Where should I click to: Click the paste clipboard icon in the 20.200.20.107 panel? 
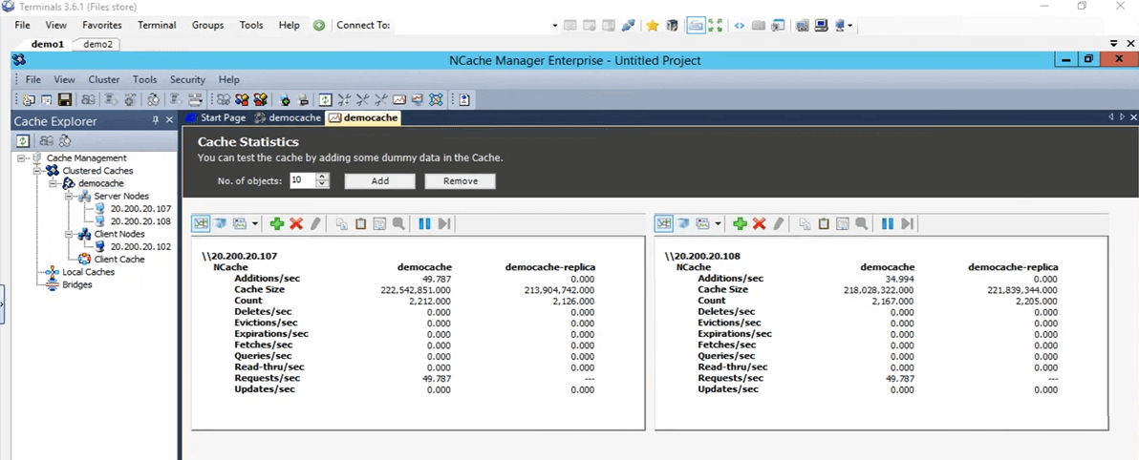[x=360, y=223]
